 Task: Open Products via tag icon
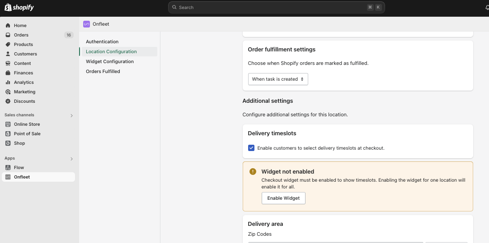tap(8, 45)
